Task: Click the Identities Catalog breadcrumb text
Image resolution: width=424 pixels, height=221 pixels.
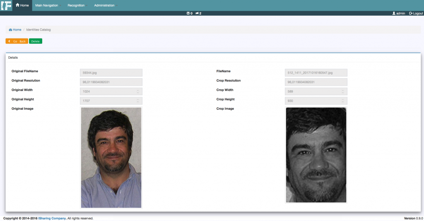Action: click(39, 30)
